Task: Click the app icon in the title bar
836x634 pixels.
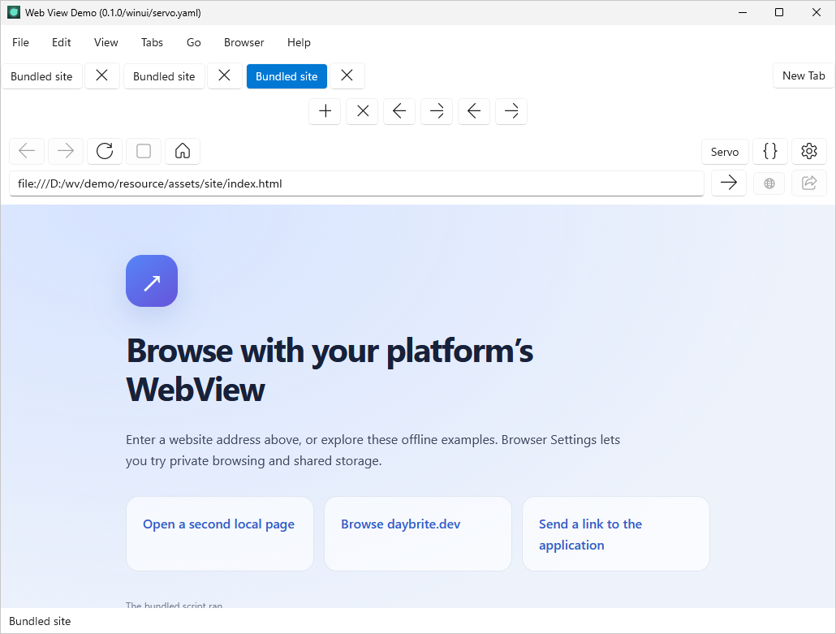Action: (x=13, y=12)
